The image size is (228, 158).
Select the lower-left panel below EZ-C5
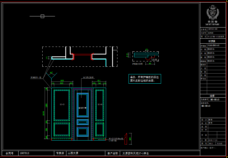click(62, 129)
